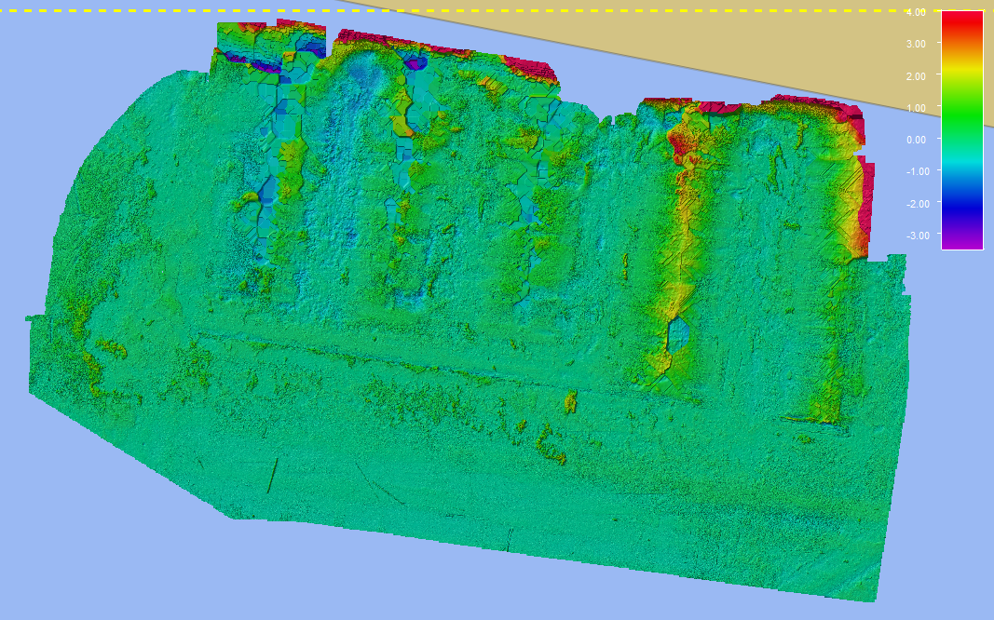
Task: Select the 3.00 label on the color scale
Action: [916, 44]
